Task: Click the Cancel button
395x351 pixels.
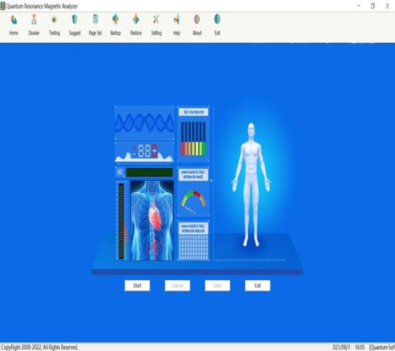Action: tap(177, 285)
